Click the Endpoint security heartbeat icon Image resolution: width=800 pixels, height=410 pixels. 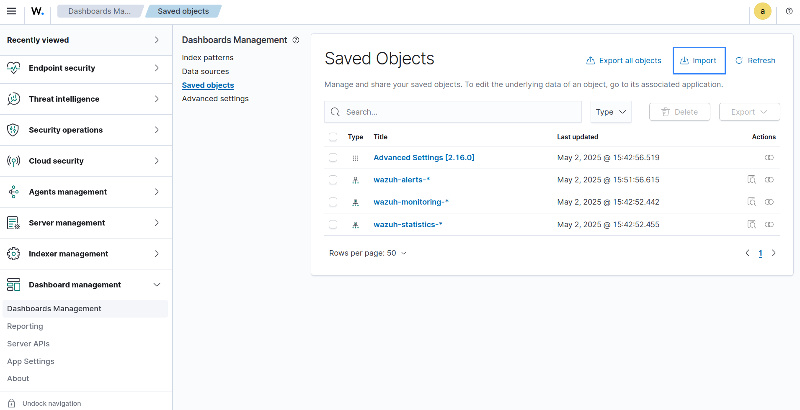point(13,68)
